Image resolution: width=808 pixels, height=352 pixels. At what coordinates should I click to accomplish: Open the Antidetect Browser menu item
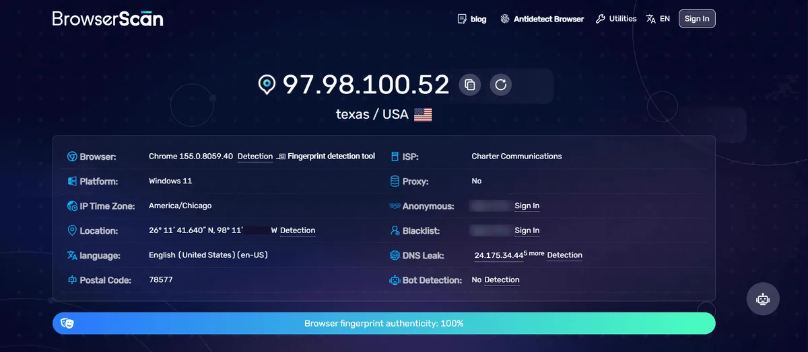pos(549,19)
